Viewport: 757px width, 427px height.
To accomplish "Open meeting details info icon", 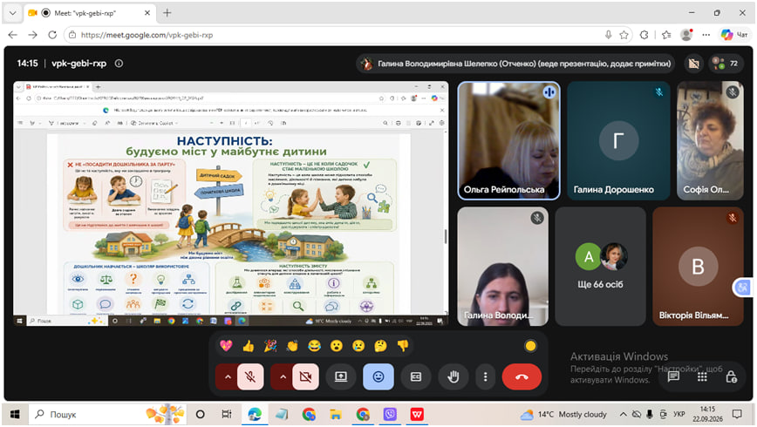I will click(x=119, y=64).
